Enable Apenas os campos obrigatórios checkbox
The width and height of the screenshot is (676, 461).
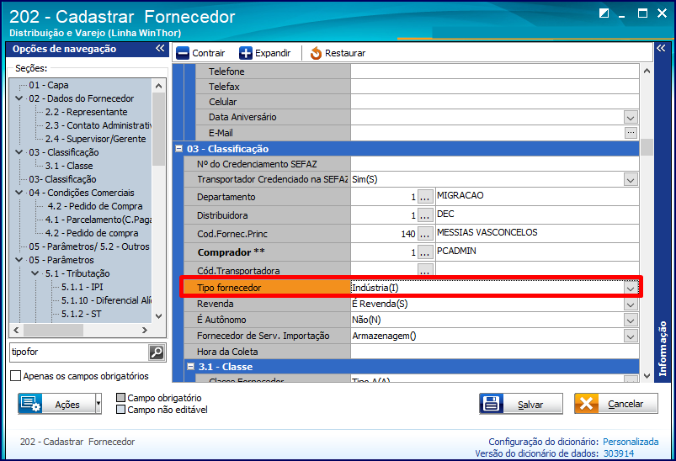[x=15, y=376]
